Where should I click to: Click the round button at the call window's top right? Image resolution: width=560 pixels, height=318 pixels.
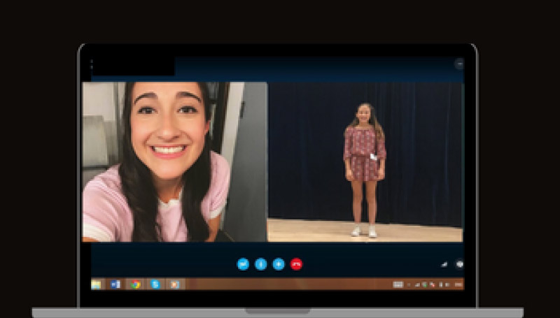pyautogui.click(x=459, y=64)
